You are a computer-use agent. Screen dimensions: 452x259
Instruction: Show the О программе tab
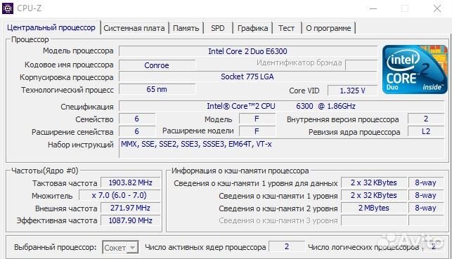(328, 28)
